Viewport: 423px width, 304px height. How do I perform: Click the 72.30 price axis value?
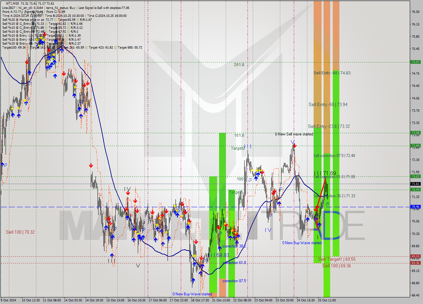click(x=415, y=160)
